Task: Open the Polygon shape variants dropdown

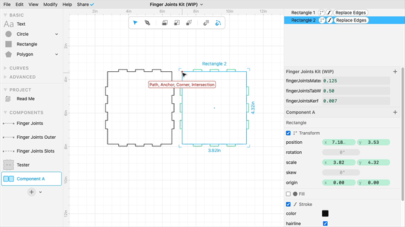Action: [56, 54]
